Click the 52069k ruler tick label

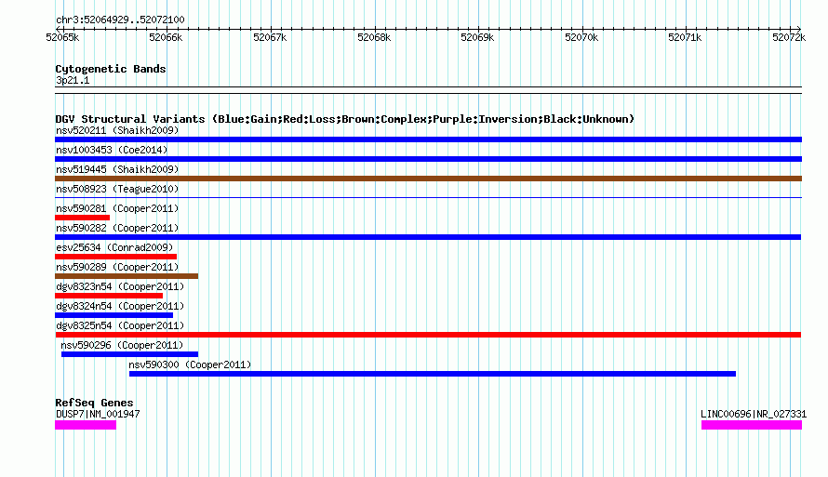pos(477,37)
